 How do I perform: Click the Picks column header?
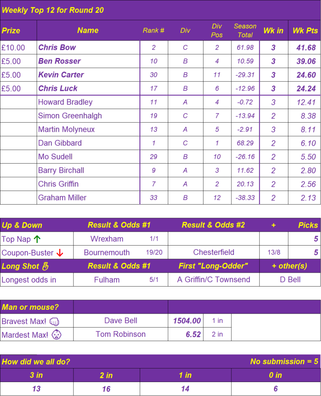point(308,225)
